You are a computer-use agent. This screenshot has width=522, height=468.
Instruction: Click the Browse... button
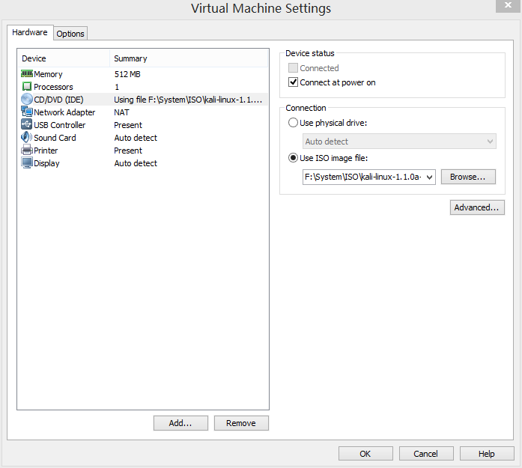click(x=468, y=177)
